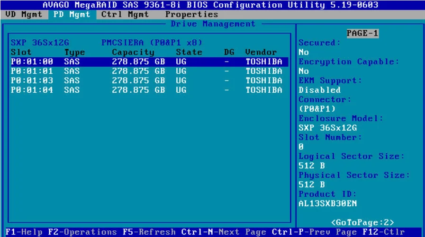This screenshot has height=237, width=425.
Task: Click the Physical Sector Size: label
Action: coord(354,175)
